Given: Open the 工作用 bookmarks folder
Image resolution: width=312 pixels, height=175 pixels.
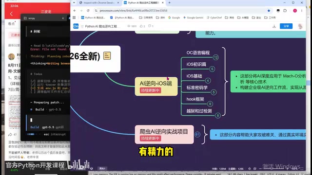Looking at the screenshot, I should [x=270, y=17].
